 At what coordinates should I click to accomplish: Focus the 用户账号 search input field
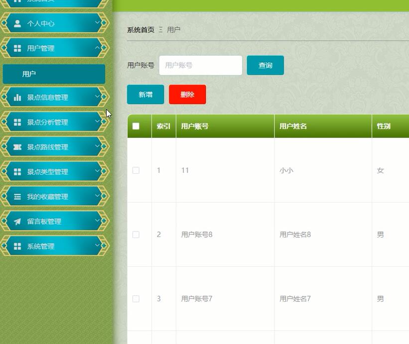click(x=200, y=65)
